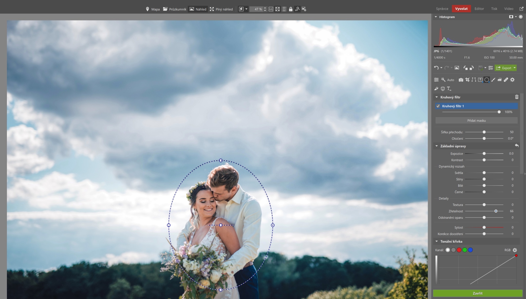Reset Základní úpravy with the revert arrow
This screenshot has width=526, height=299.
(x=517, y=146)
